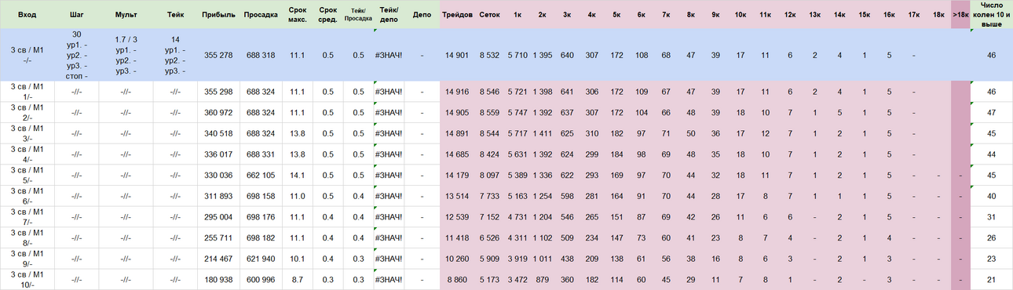Image resolution: width=1013 pixels, height=290 pixels.
Task: Select the Сеток column header
Action: (x=489, y=15)
